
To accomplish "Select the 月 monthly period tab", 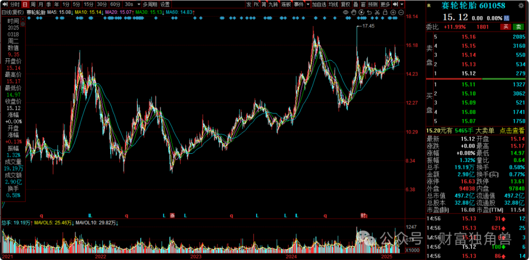I will click(x=41, y=4).
